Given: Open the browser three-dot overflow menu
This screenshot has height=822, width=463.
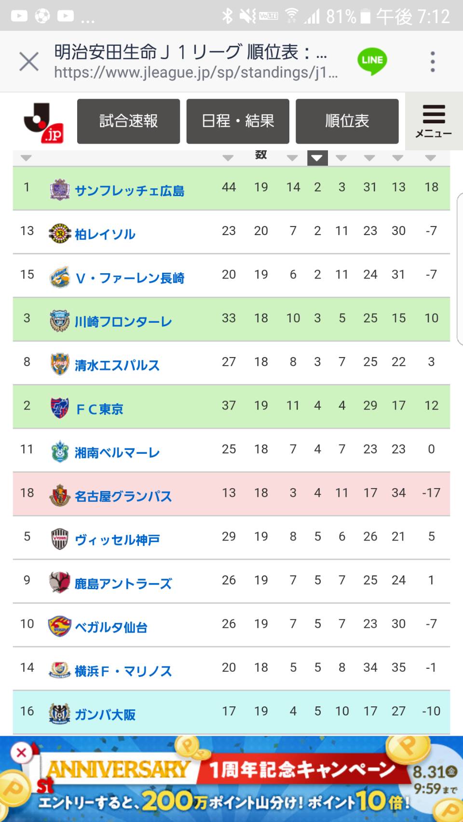Looking at the screenshot, I should (433, 62).
